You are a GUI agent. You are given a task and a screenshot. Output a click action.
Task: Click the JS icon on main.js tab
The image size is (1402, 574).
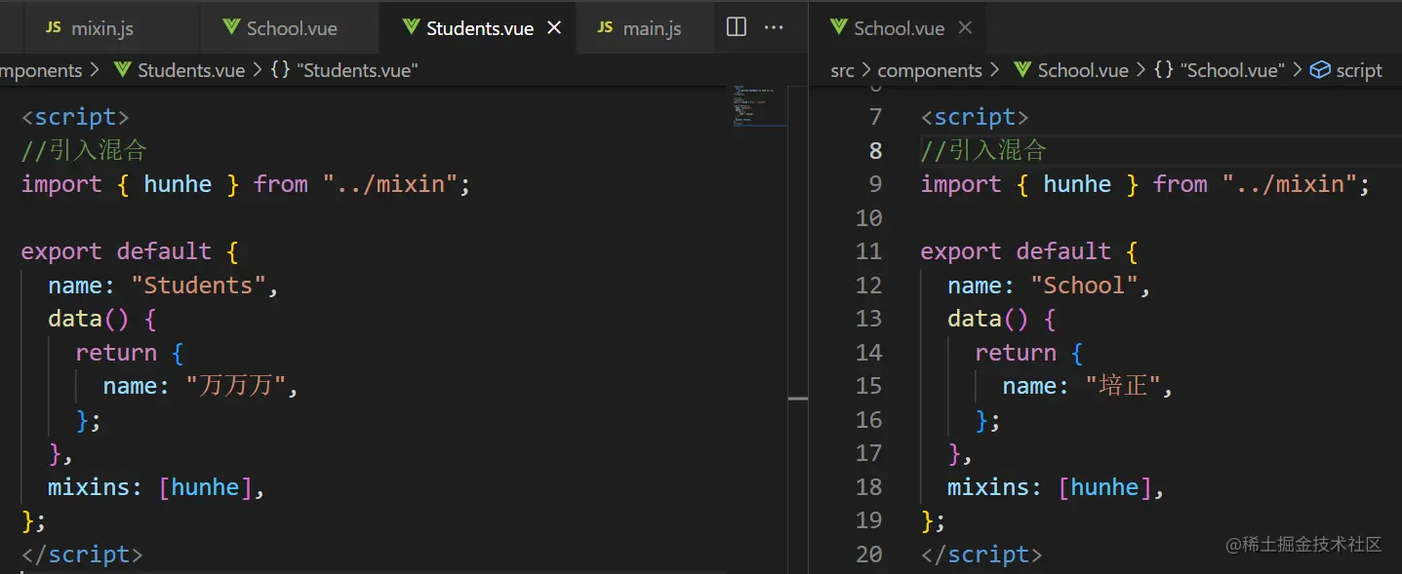[605, 28]
